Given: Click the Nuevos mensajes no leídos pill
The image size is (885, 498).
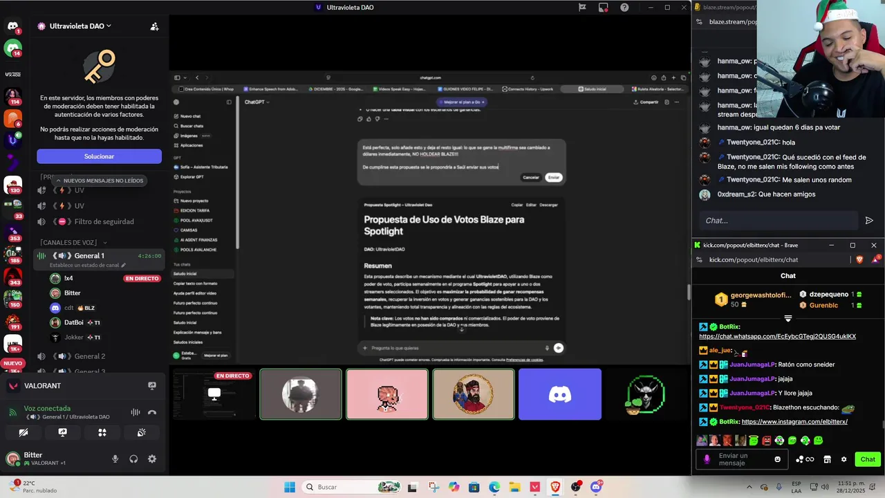Looking at the screenshot, I should click(x=99, y=181).
